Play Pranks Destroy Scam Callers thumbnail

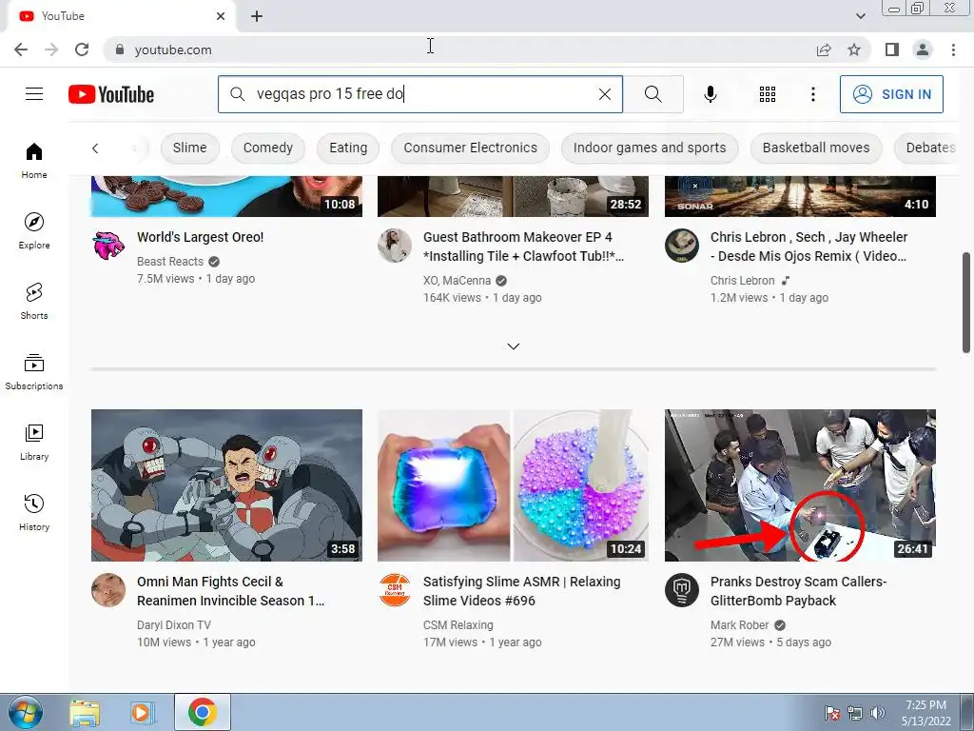800,485
